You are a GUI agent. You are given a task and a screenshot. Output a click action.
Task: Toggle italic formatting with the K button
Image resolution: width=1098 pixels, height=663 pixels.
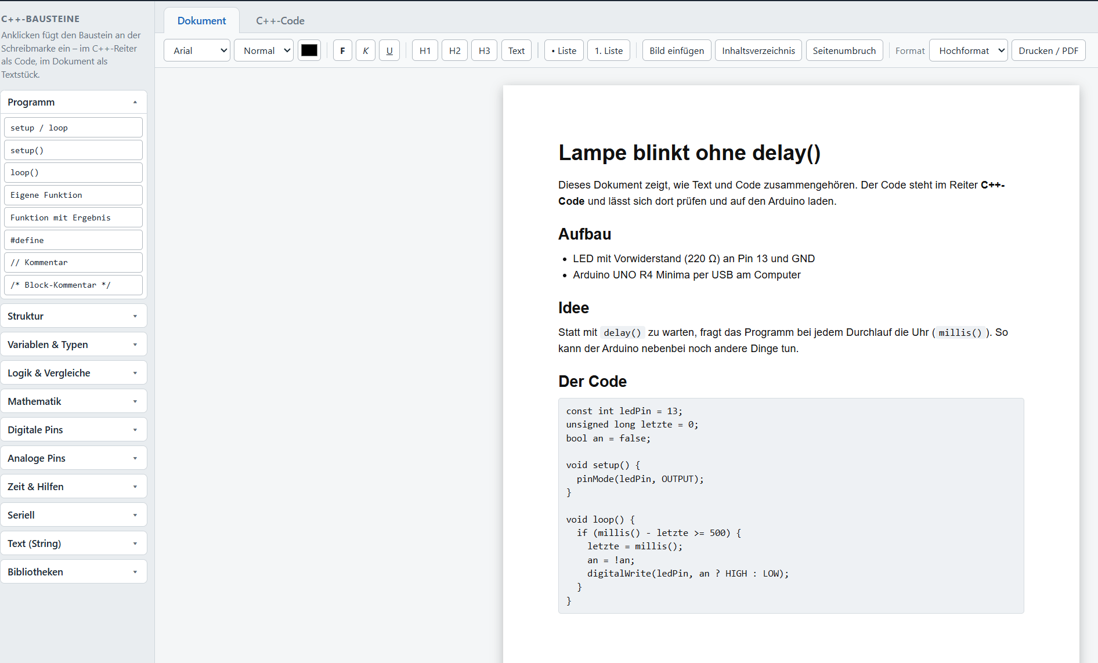click(366, 50)
